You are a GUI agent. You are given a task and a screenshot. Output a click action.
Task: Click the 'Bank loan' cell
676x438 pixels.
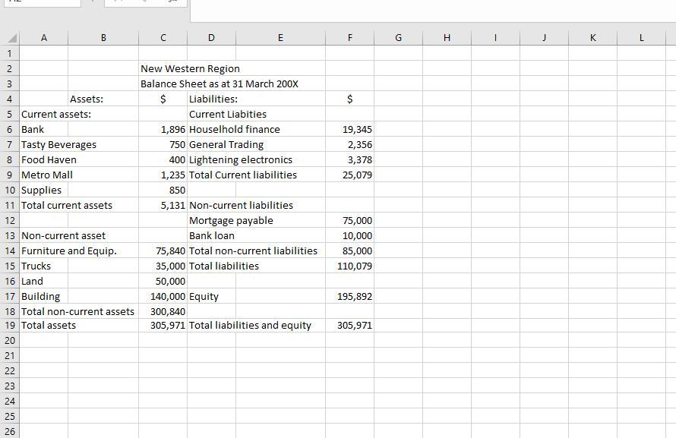pos(211,235)
